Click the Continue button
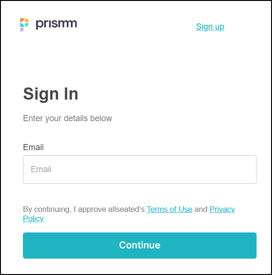This screenshot has height=275, width=272. click(140, 246)
